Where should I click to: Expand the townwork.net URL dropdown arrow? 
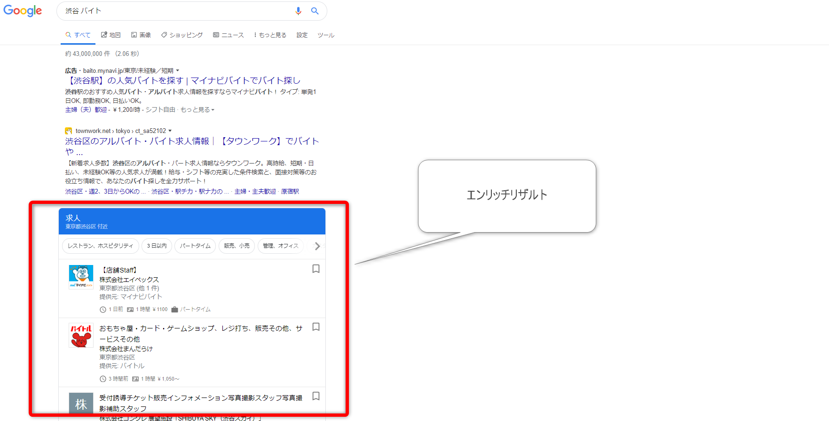click(x=170, y=131)
